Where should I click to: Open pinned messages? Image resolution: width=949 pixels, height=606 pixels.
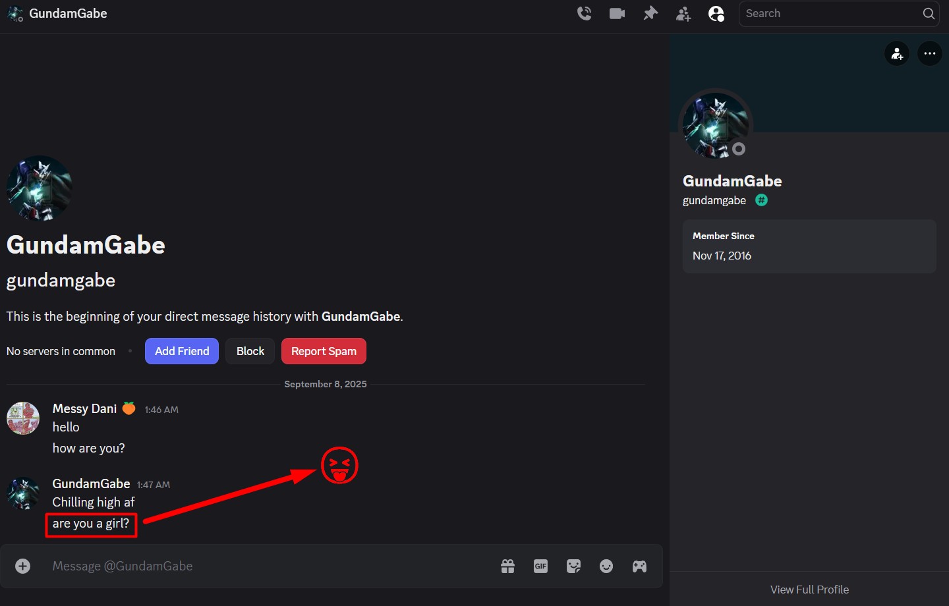click(650, 13)
